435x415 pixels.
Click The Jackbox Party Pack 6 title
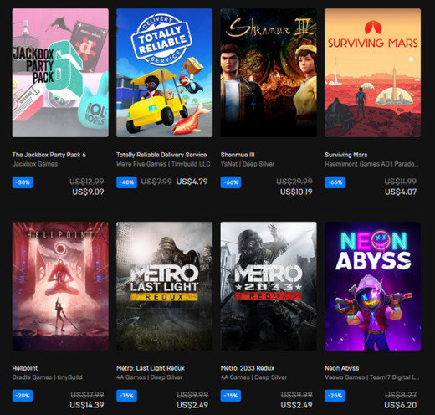click(x=49, y=155)
